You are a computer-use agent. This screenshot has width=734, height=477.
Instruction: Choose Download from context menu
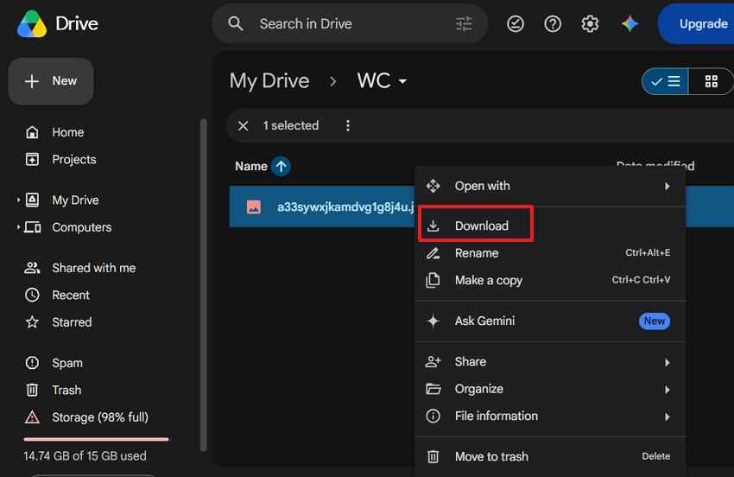[549, 226]
